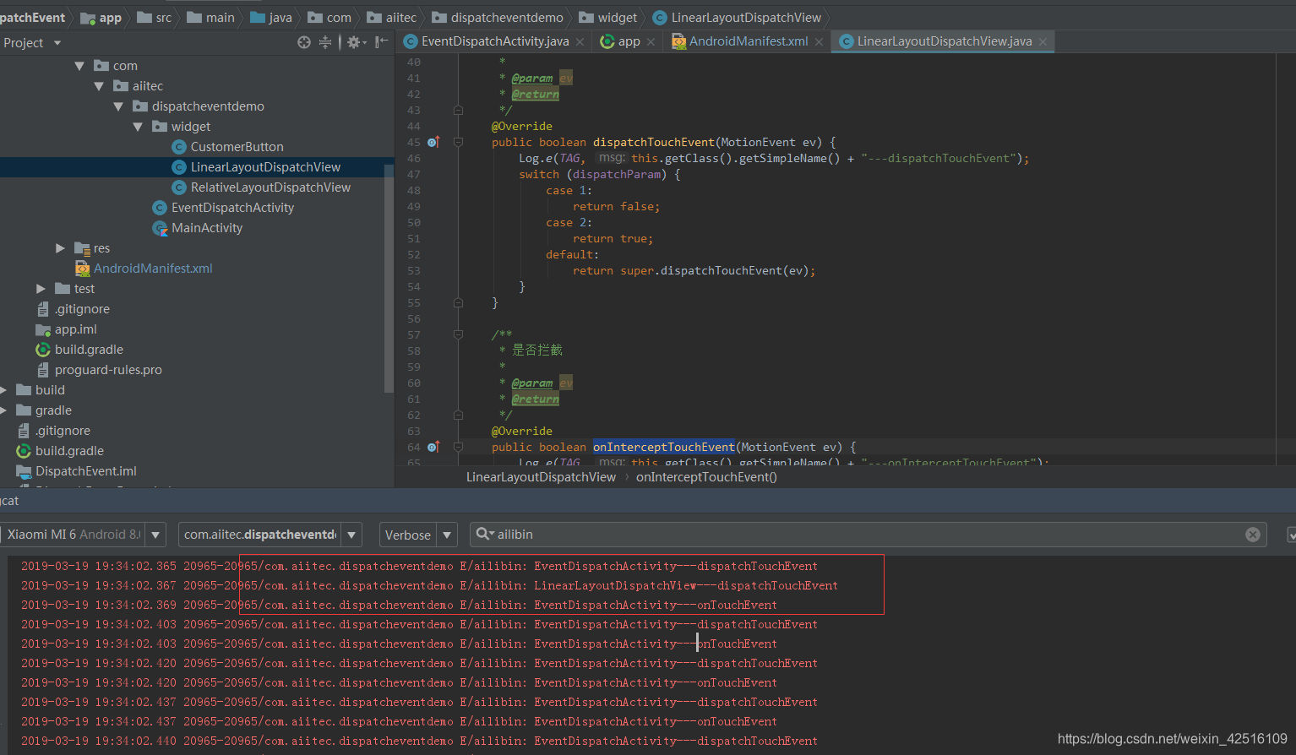Screen dimensions: 1296x755
Task: Expand the res folder
Action: coord(60,247)
